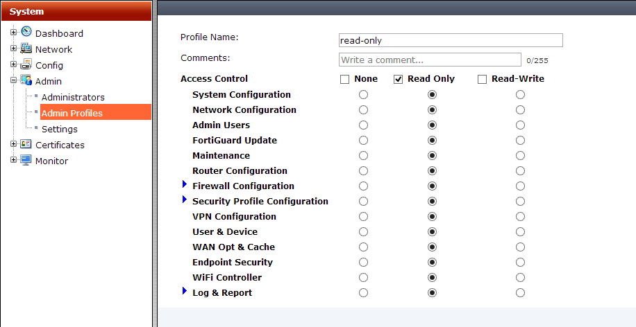Expand the Firewall Configuration blue arrow
The height and width of the screenshot is (327, 636).
pyautogui.click(x=185, y=184)
